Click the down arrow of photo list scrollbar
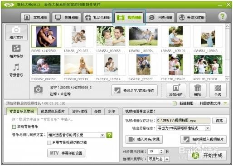This screenshot has width=233, height=166. pos(227,78)
